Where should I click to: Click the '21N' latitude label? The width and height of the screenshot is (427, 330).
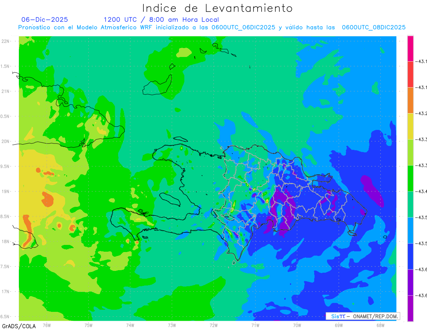[6, 91]
